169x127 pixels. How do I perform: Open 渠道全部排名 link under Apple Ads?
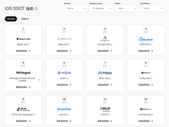coord(23,51)
